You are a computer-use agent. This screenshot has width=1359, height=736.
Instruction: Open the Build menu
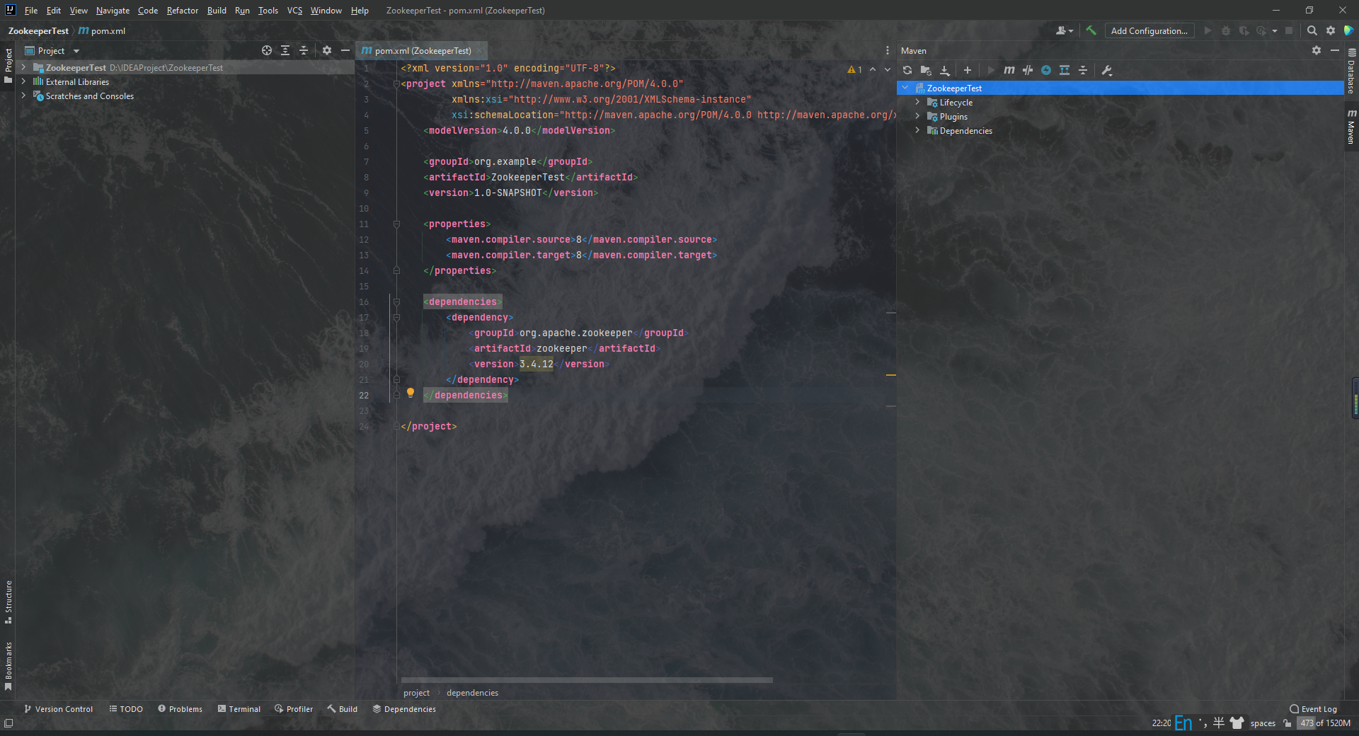(x=217, y=11)
